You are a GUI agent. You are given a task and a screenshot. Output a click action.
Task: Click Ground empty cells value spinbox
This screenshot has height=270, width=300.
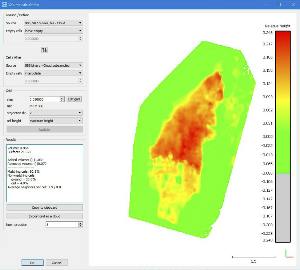point(53,39)
